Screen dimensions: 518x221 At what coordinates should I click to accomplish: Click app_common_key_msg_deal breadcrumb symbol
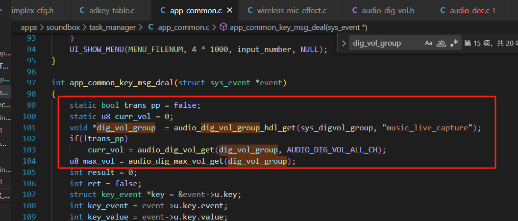point(298,27)
